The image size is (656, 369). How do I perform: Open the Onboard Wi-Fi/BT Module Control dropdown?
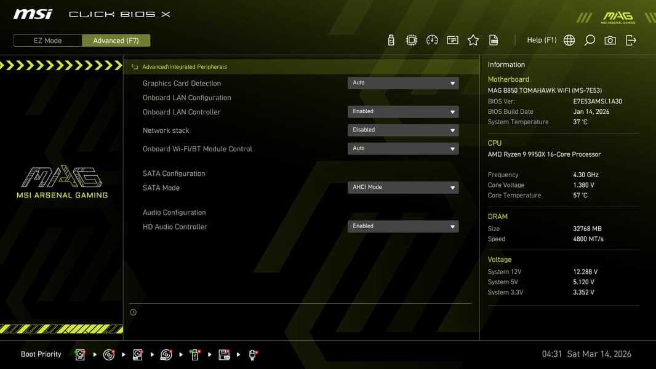(x=403, y=148)
